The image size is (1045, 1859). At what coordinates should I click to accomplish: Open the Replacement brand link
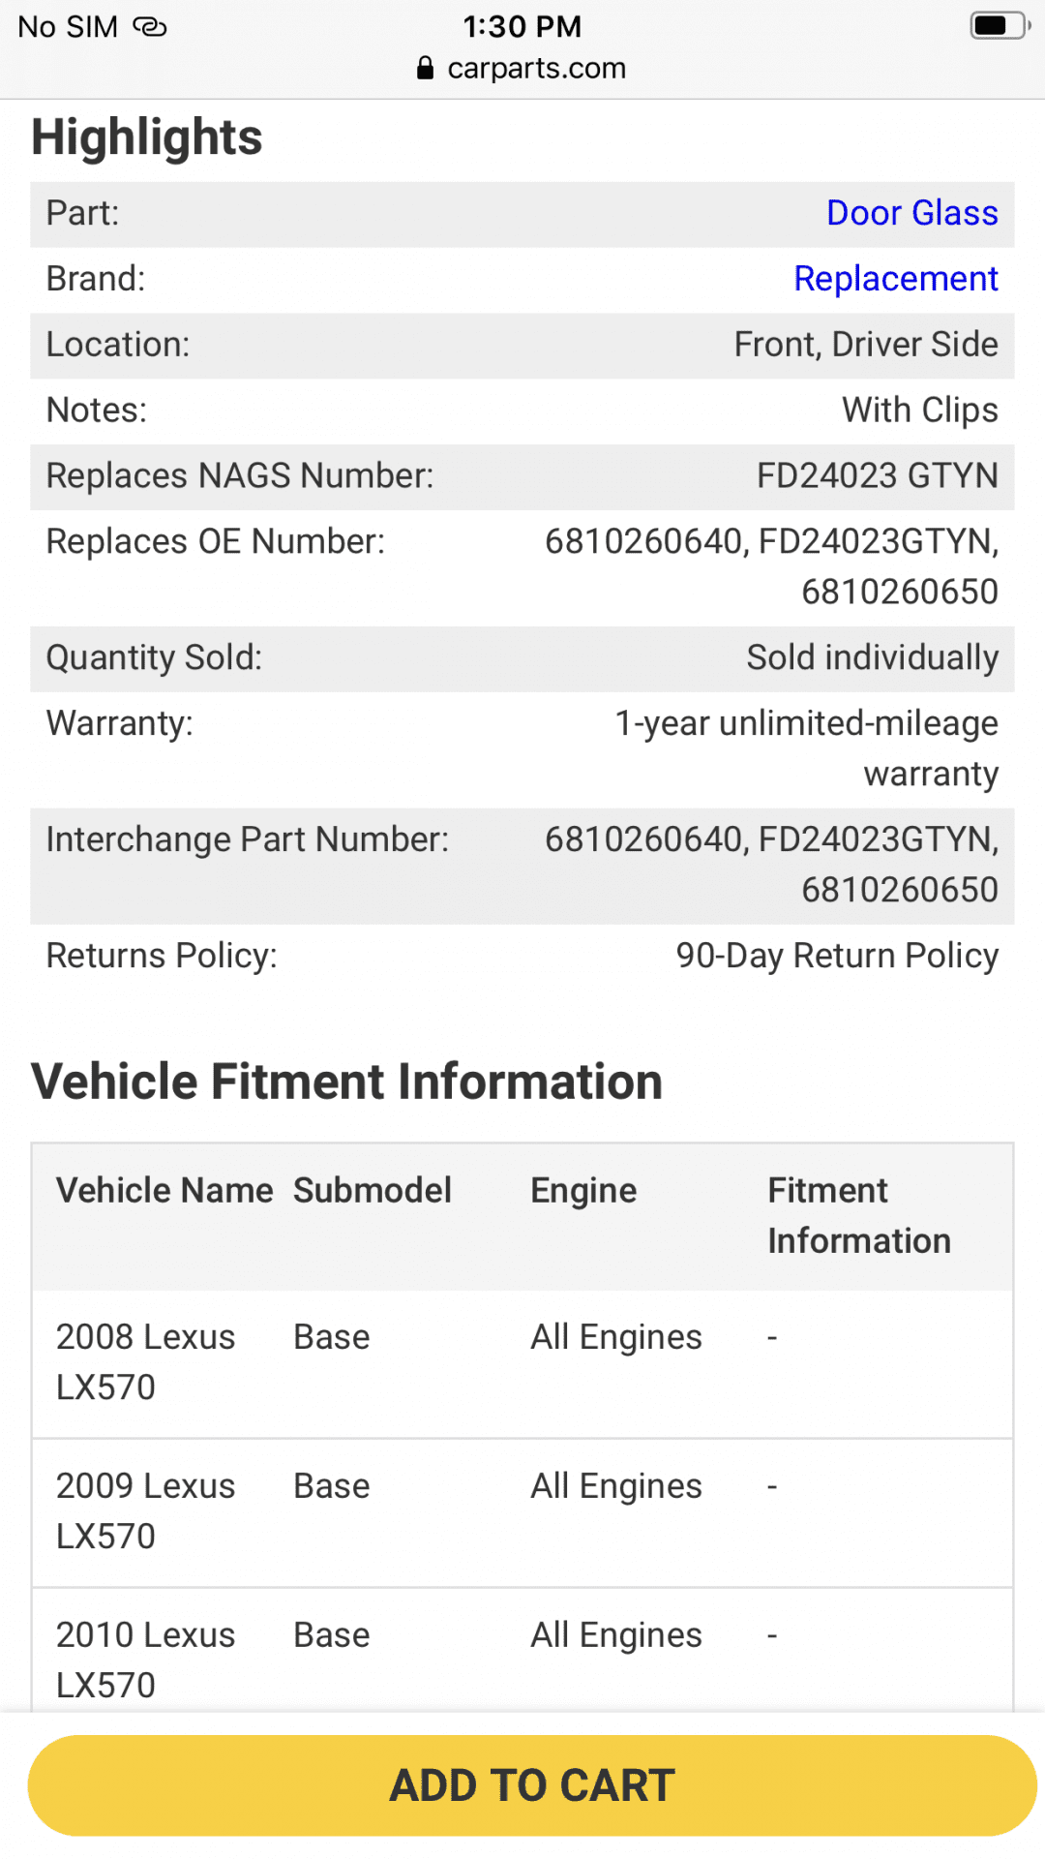896,279
